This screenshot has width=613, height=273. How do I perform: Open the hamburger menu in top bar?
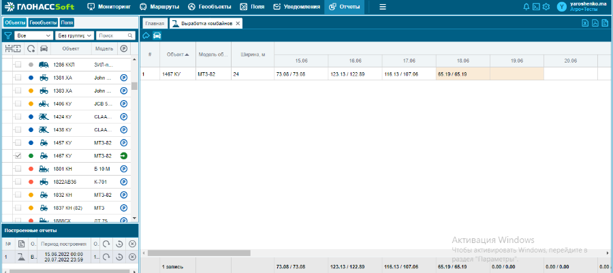[x=383, y=7]
